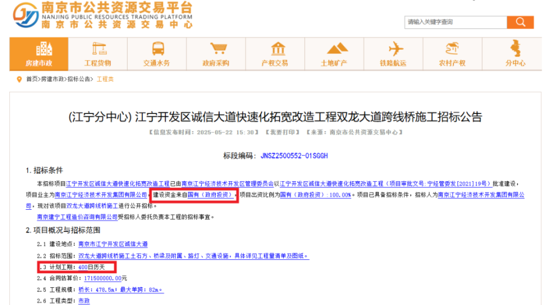Open the 交通水务 bus icon tab

[157, 54]
